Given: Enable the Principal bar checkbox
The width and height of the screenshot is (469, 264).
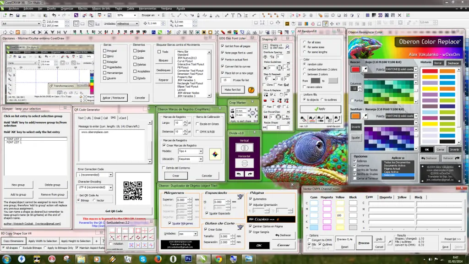Looking at the screenshot, I should coord(105,51).
